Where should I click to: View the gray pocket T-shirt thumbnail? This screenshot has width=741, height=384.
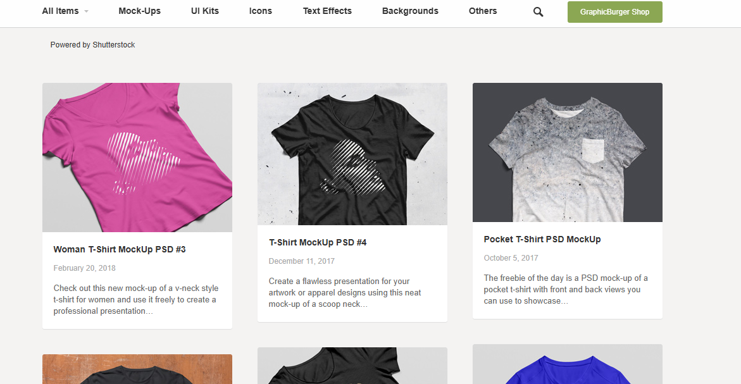[568, 152]
